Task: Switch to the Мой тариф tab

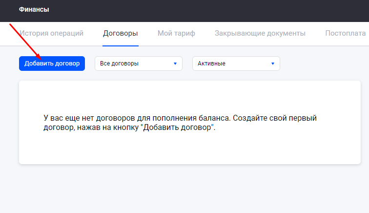Action: click(x=176, y=33)
